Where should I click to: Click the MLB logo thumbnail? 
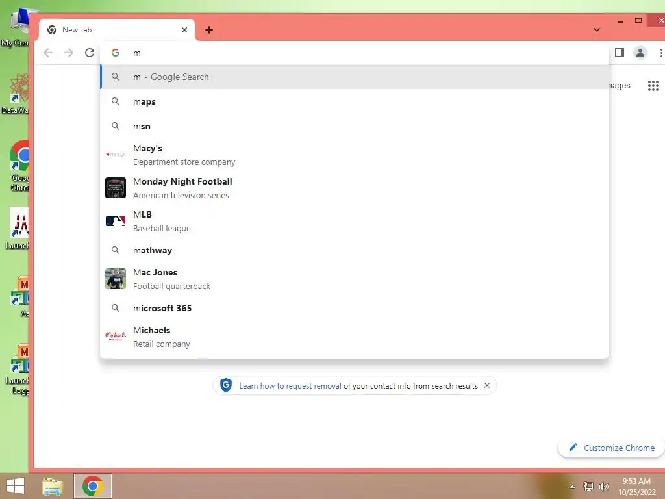(116, 221)
